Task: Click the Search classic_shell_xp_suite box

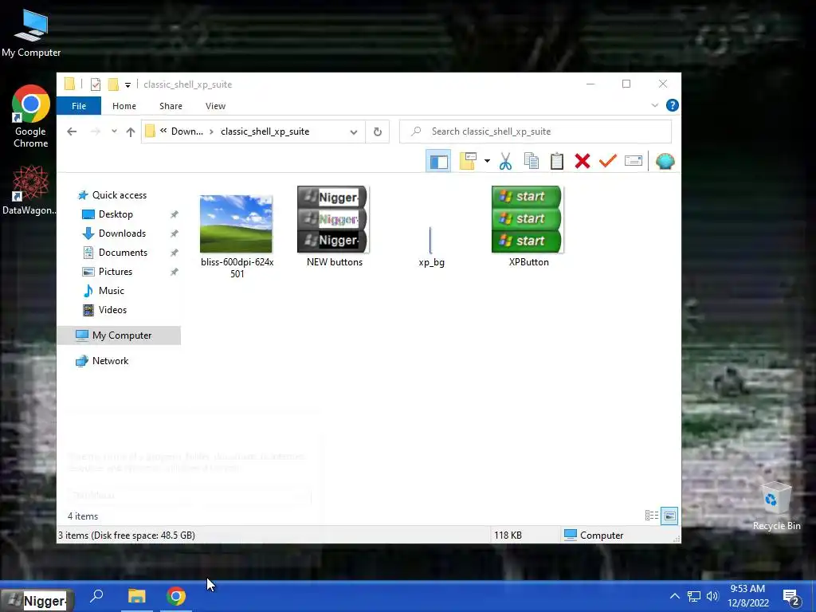Action: pos(535,131)
